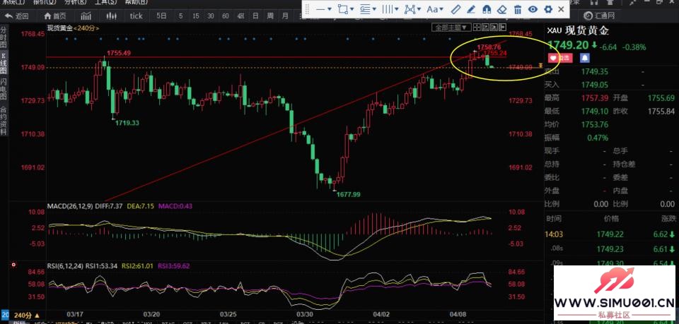Select the eraser tool in drawing toolbar
This screenshot has width=679, height=324.
tap(501, 9)
